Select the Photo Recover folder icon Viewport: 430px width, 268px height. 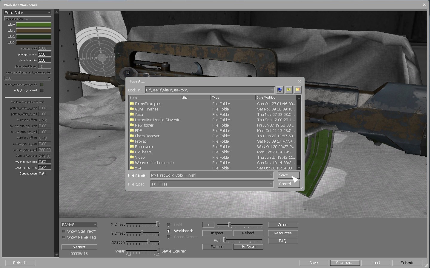[132, 136]
